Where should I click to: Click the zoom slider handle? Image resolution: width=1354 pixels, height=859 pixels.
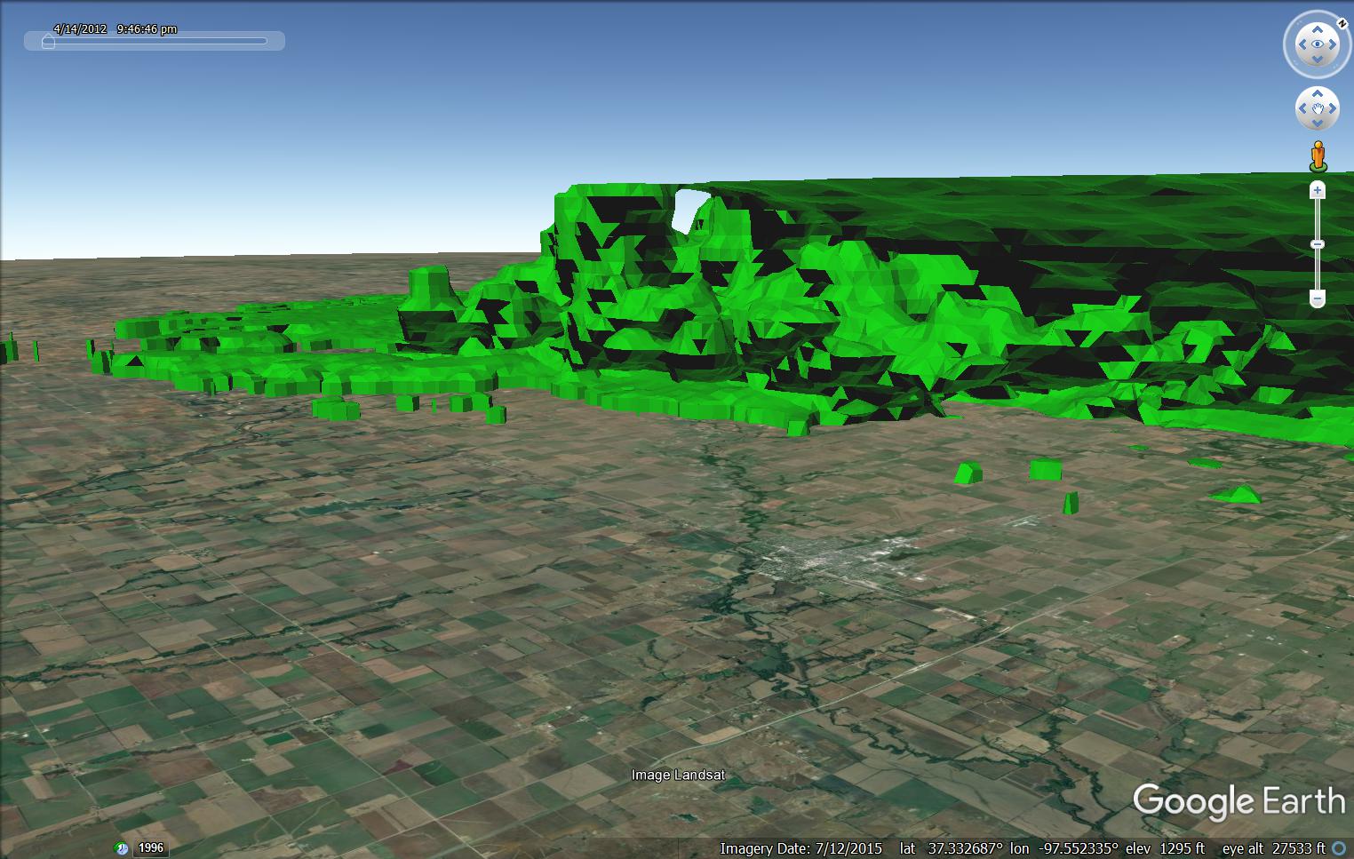(x=1318, y=244)
